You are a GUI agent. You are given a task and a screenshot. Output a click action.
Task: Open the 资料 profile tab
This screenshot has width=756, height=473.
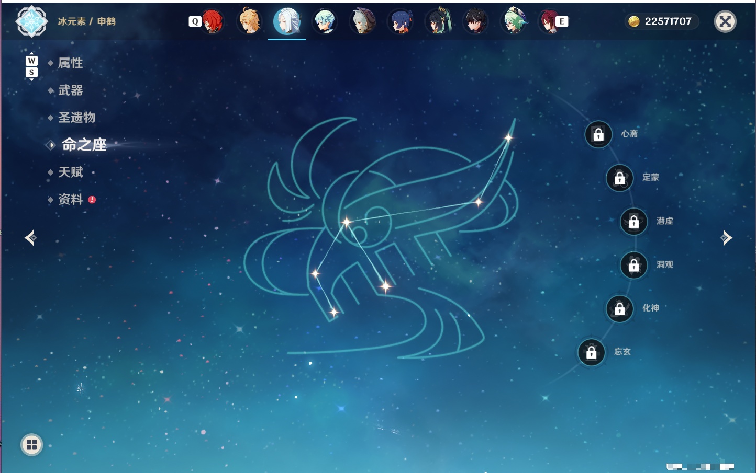[x=71, y=199]
